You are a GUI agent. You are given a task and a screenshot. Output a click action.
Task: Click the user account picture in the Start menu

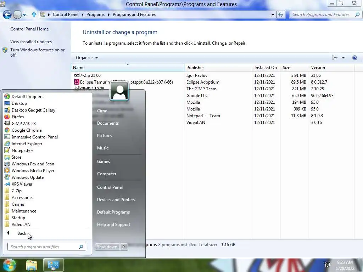tap(119, 91)
